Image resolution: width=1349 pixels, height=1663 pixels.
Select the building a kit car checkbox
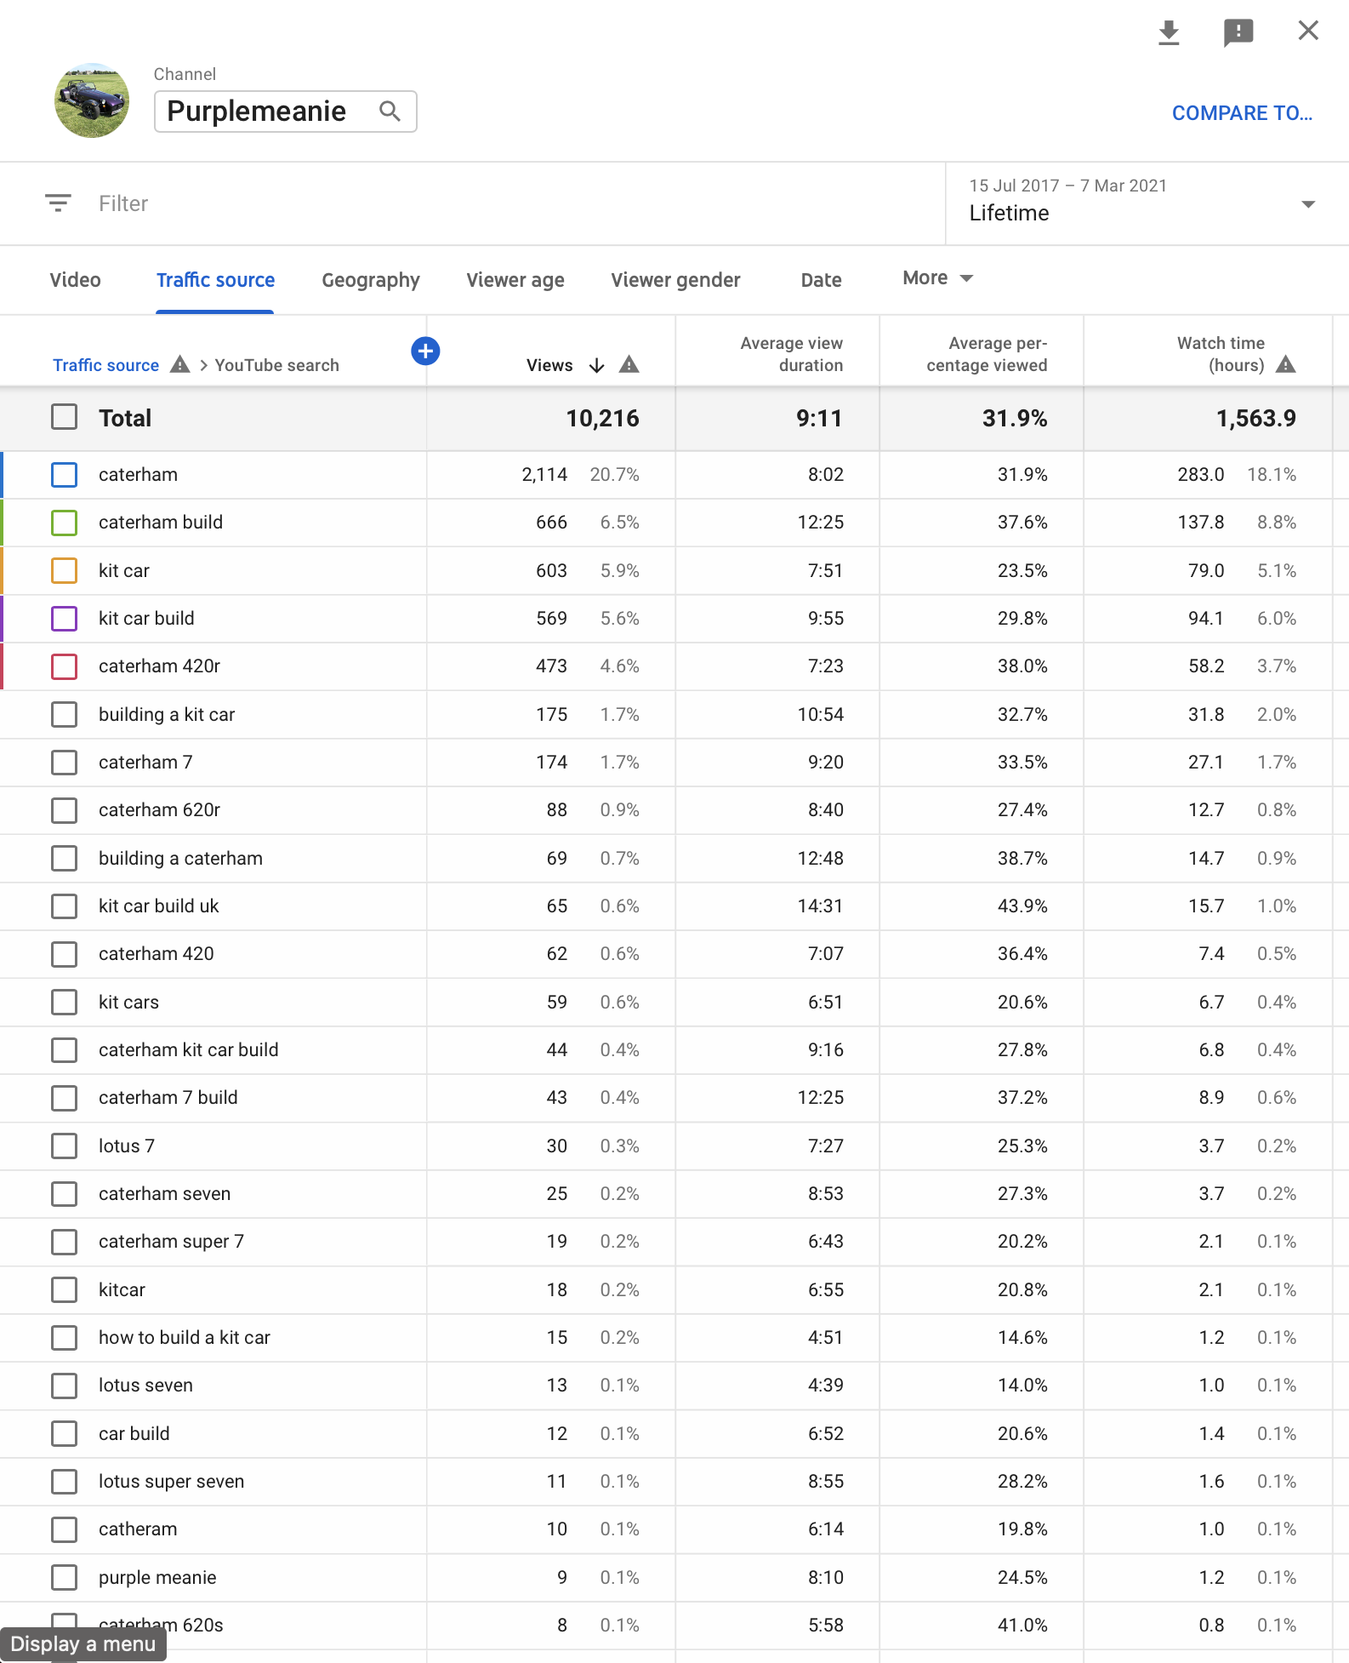(x=64, y=714)
